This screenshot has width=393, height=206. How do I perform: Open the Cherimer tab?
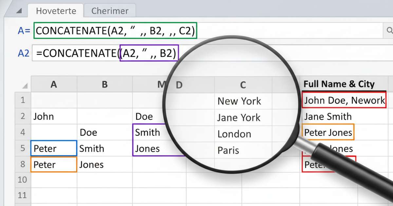109,11
